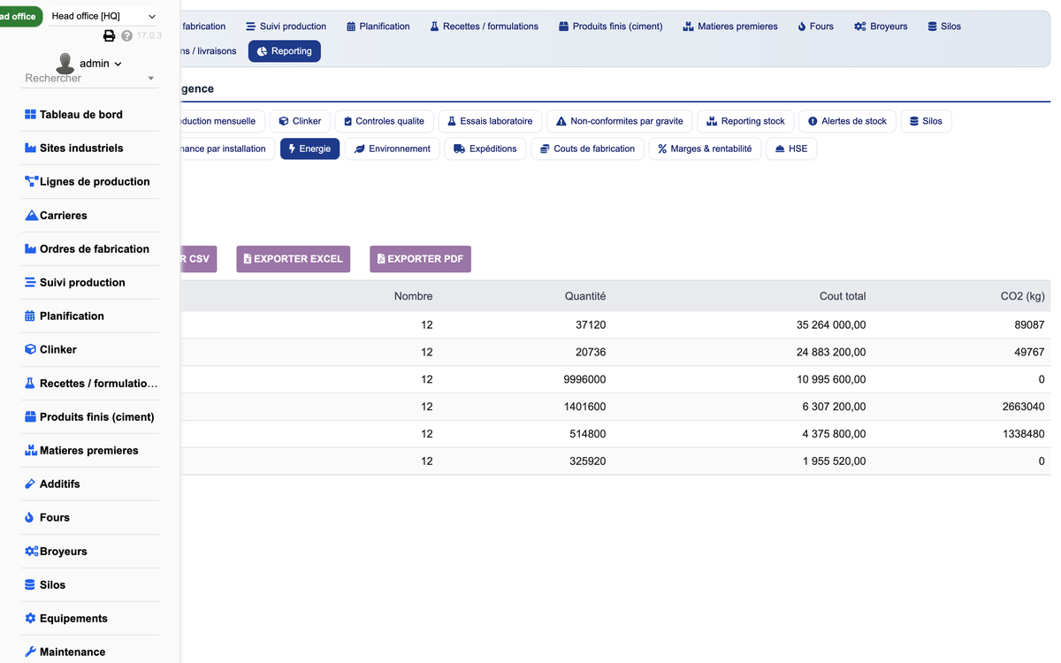Switch to the Marges & rentabilité tab
This screenshot has height=663, width=1061.
(x=705, y=149)
